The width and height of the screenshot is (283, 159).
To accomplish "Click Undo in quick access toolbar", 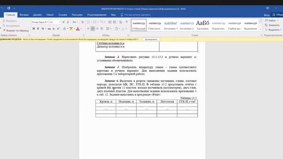I will pos(2,8).
